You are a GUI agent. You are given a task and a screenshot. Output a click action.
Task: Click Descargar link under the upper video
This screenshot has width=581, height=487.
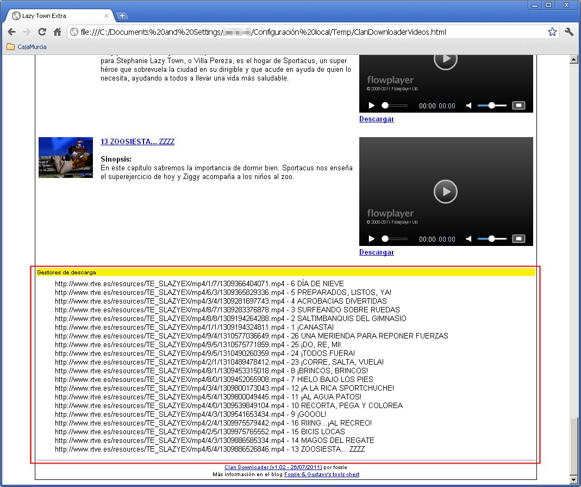point(377,119)
